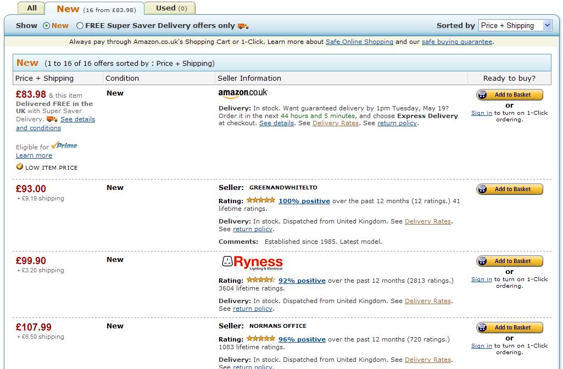Screen dimensions: 563x369
Task: Add the NORMANS OFFICE £107.99 offer to basket
Action: point(510,327)
